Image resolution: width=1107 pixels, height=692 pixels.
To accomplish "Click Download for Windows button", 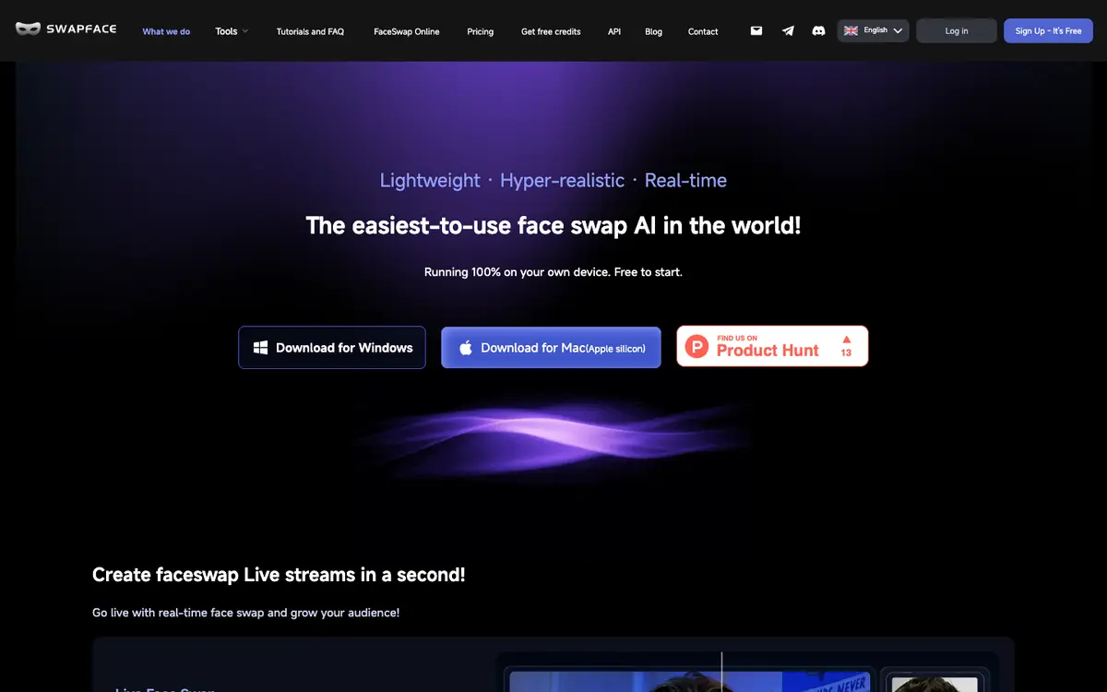I will 332,347.
